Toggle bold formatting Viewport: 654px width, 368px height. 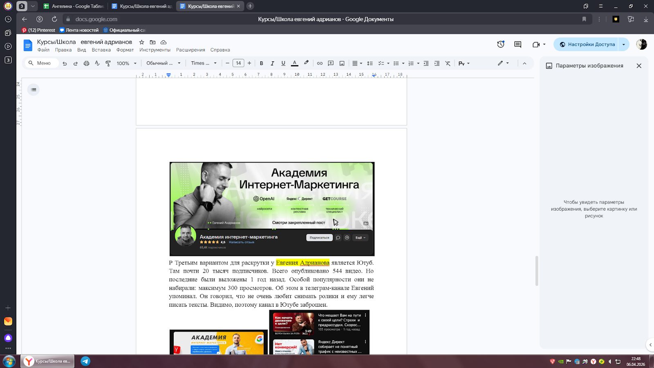coord(262,63)
